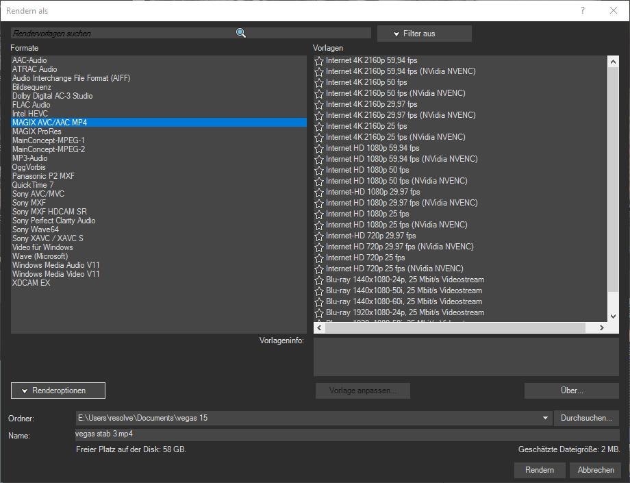Star the Internet 4K 2160p 25 fps template
Screen dimensions: 630x483
coord(319,127)
